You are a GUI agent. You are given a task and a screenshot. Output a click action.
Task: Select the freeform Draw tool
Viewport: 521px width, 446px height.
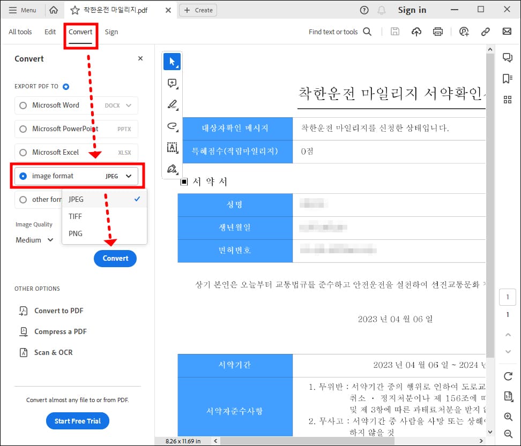tap(172, 126)
